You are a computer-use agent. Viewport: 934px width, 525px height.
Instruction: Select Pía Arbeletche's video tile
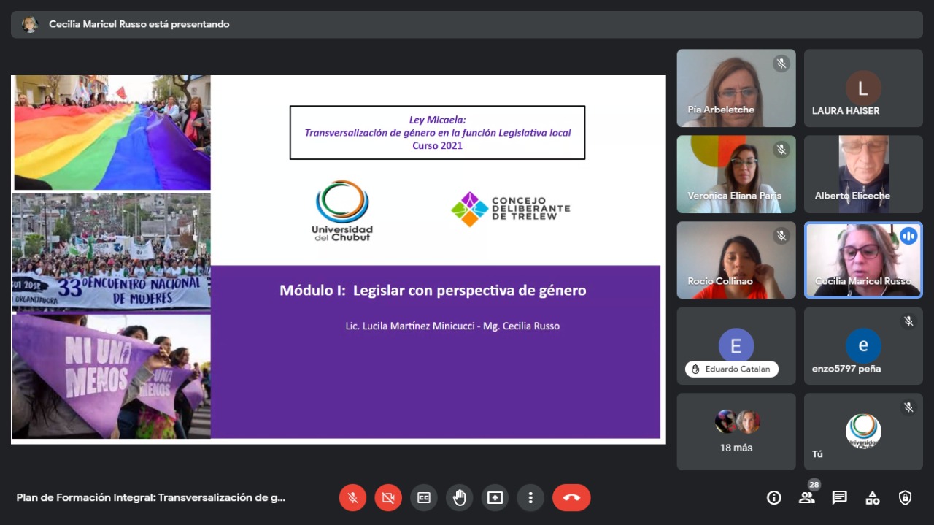[736, 88]
